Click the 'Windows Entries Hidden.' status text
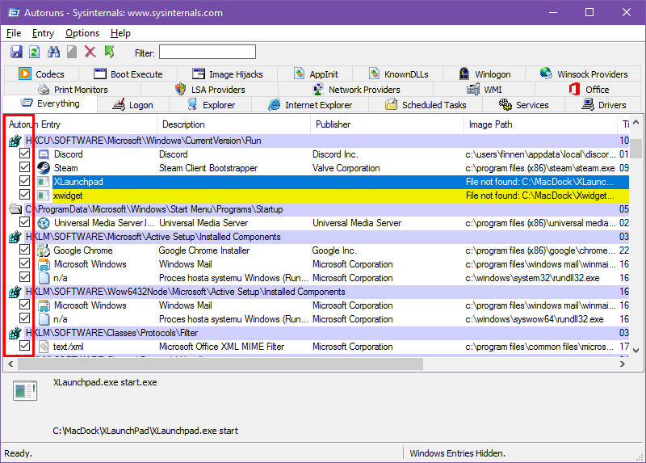This screenshot has width=646, height=463. [457, 453]
